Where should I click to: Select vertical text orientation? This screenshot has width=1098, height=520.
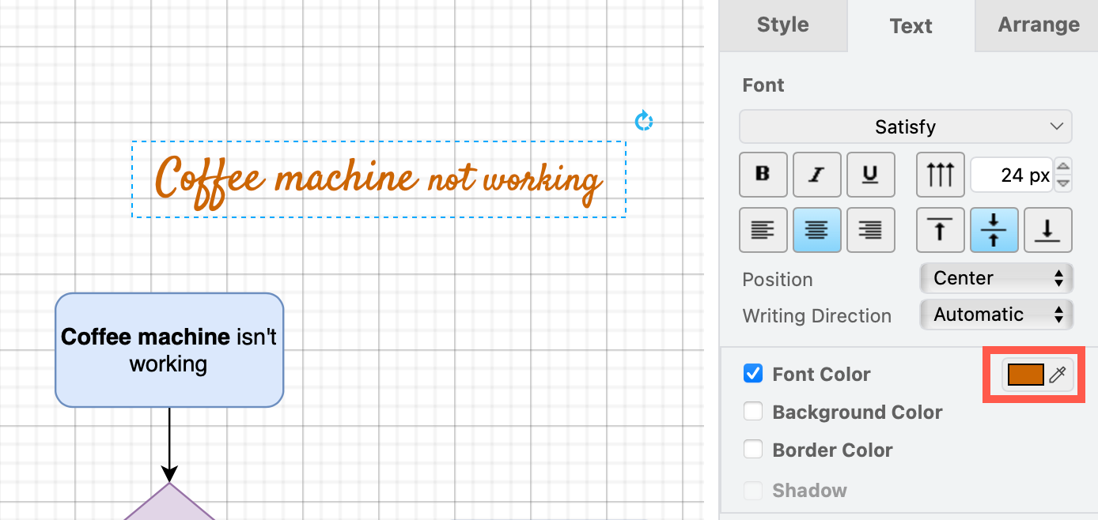[x=940, y=174]
